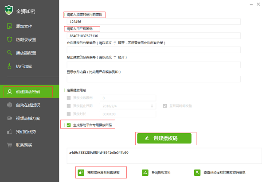Select 创建播放密码 in the sidebar
The image size is (266, 182).
(x=29, y=92)
